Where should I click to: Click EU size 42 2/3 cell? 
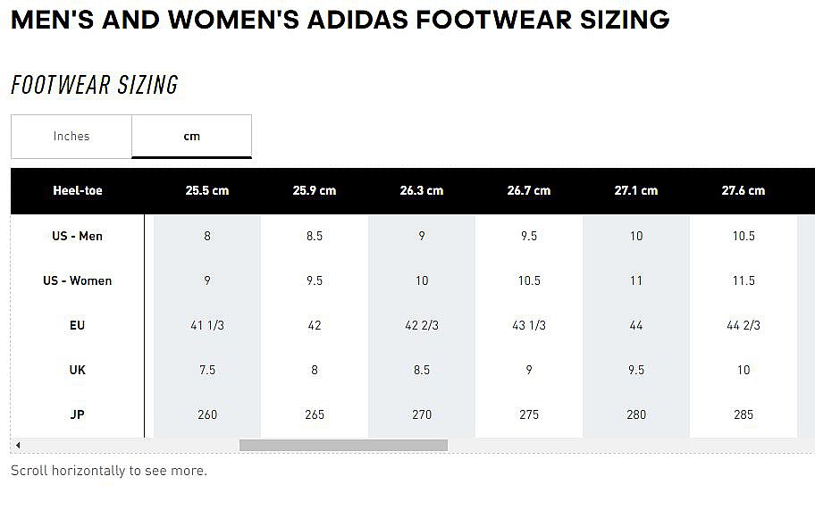pos(422,326)
